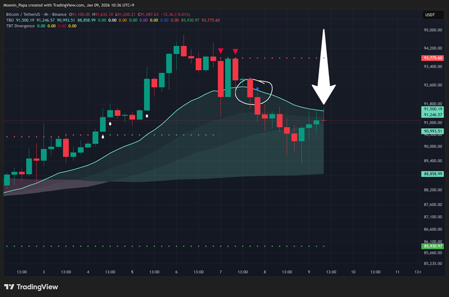The height and width of the screenshot is (297, 449).
Task: Click the white dot marker near 5
Action: [147, 116]
